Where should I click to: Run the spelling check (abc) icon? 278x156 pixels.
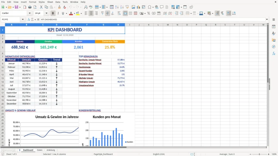[x=91, y=7]
